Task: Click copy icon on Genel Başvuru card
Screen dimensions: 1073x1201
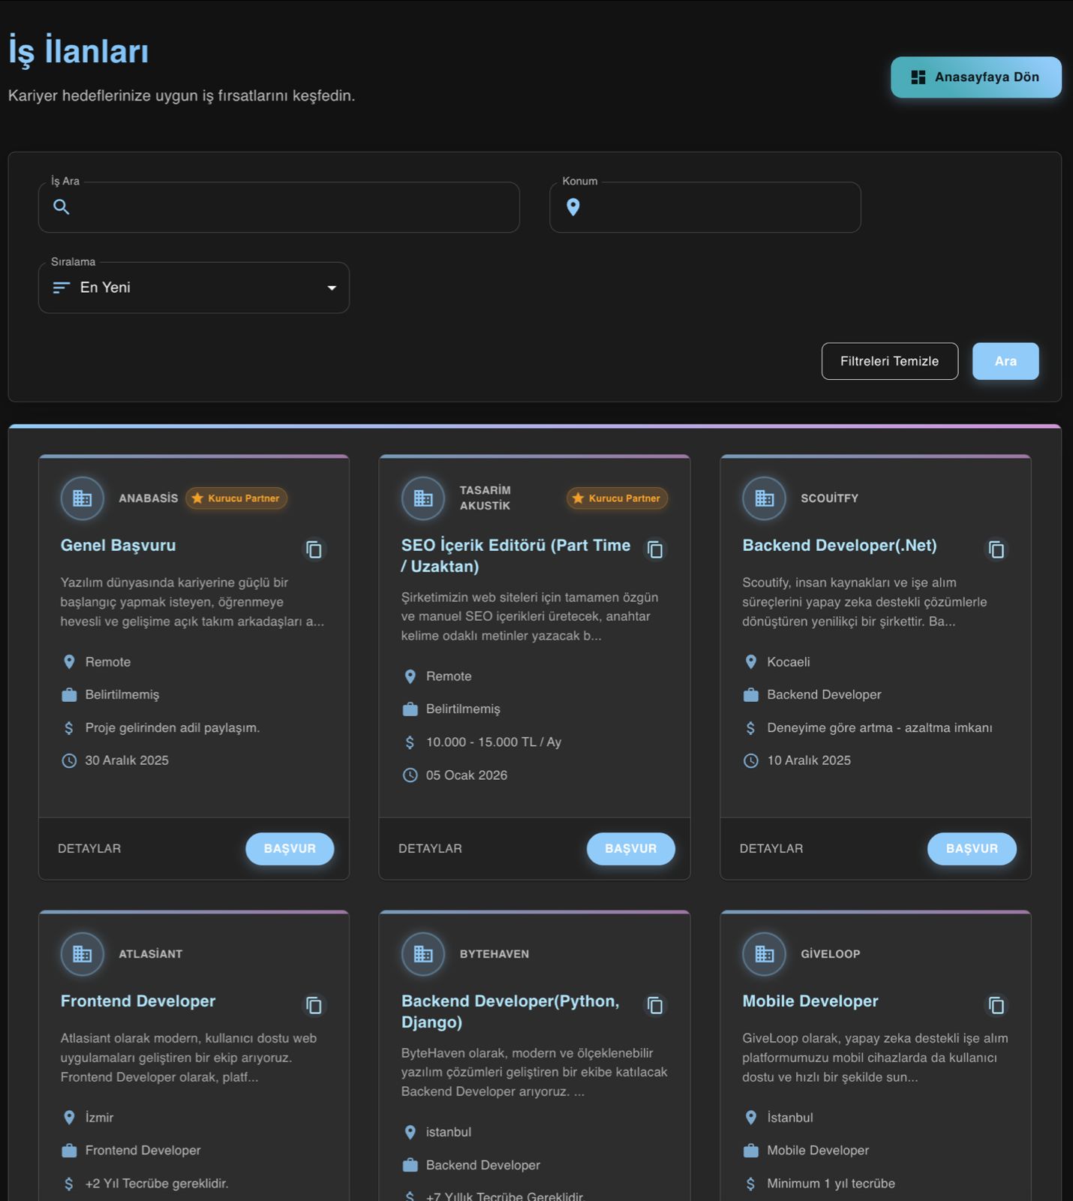Action: pos(314,549)
